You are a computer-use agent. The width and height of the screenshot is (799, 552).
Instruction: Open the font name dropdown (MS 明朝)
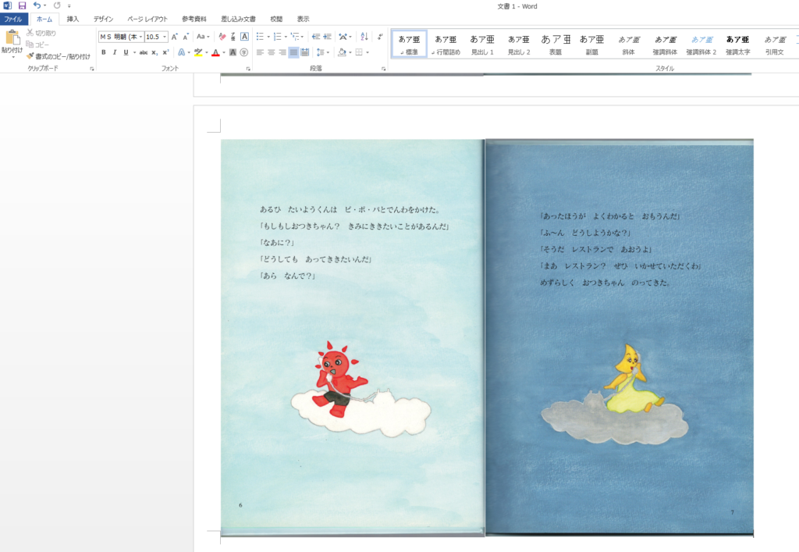tap(121, 37)
